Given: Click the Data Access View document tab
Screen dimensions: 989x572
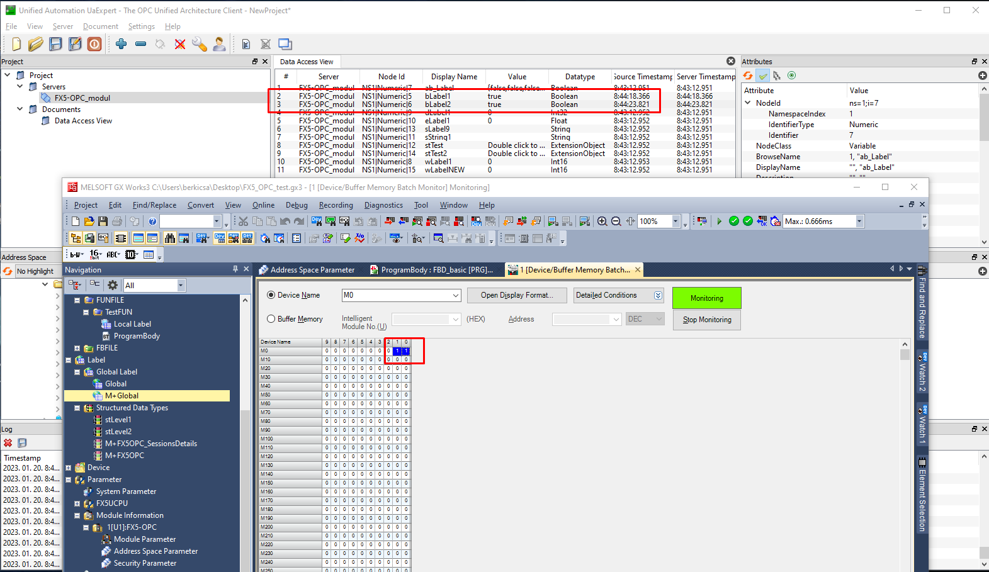Looking at the screenshot, I should [x=307, y=62].
